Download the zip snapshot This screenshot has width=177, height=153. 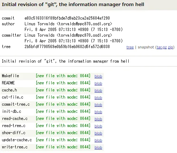coord(171,47)
